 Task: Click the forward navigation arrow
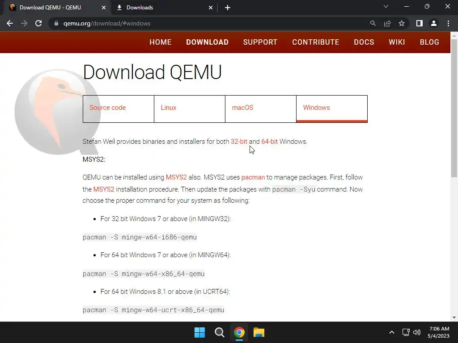[24, 23]
